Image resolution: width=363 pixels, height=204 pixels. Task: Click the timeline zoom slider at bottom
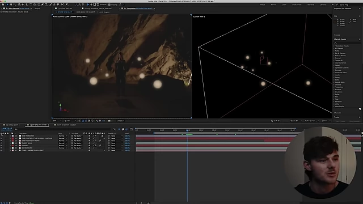tap(142, 203)
